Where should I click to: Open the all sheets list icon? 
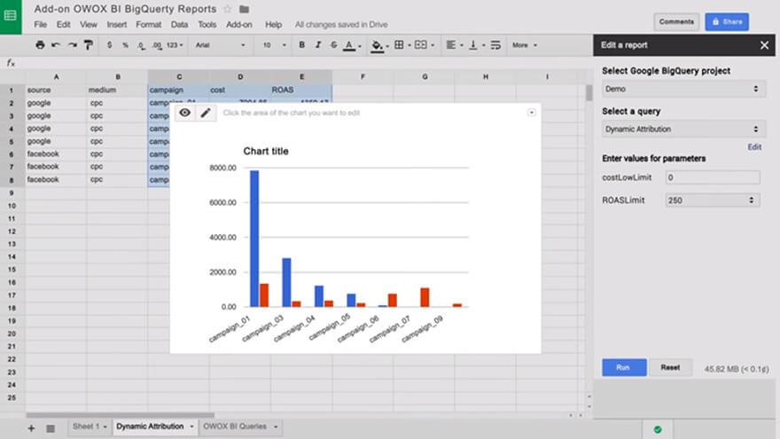pyautogui.click(x=51, y=428)
